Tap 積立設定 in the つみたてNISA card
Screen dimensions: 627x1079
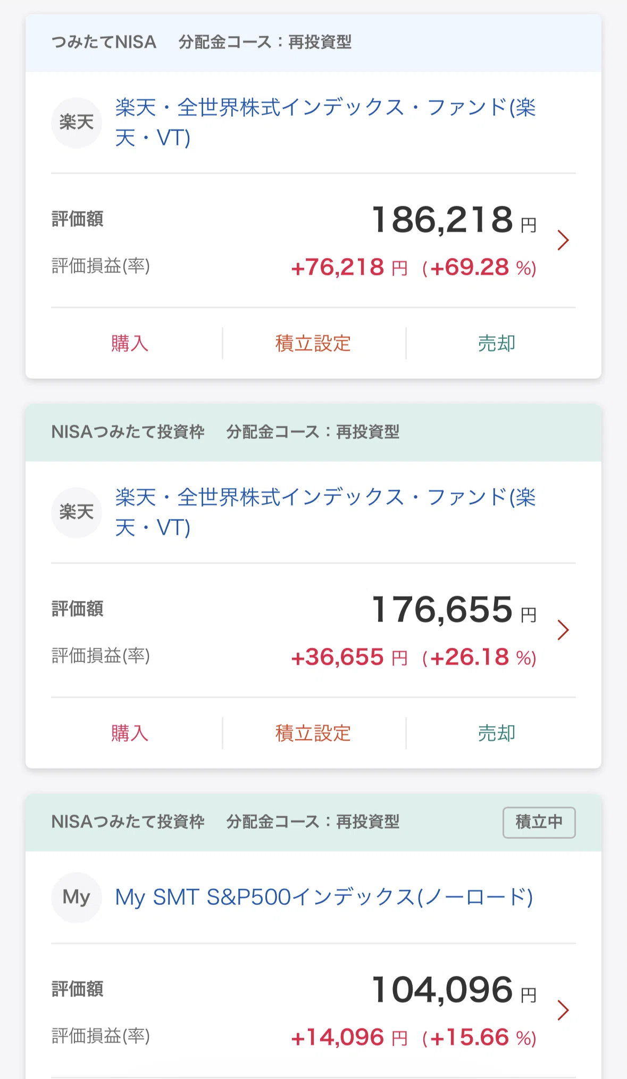tap(313, 344)
